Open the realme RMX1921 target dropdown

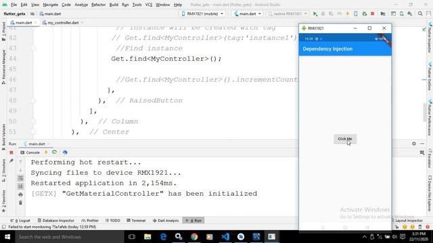[288, 13]
